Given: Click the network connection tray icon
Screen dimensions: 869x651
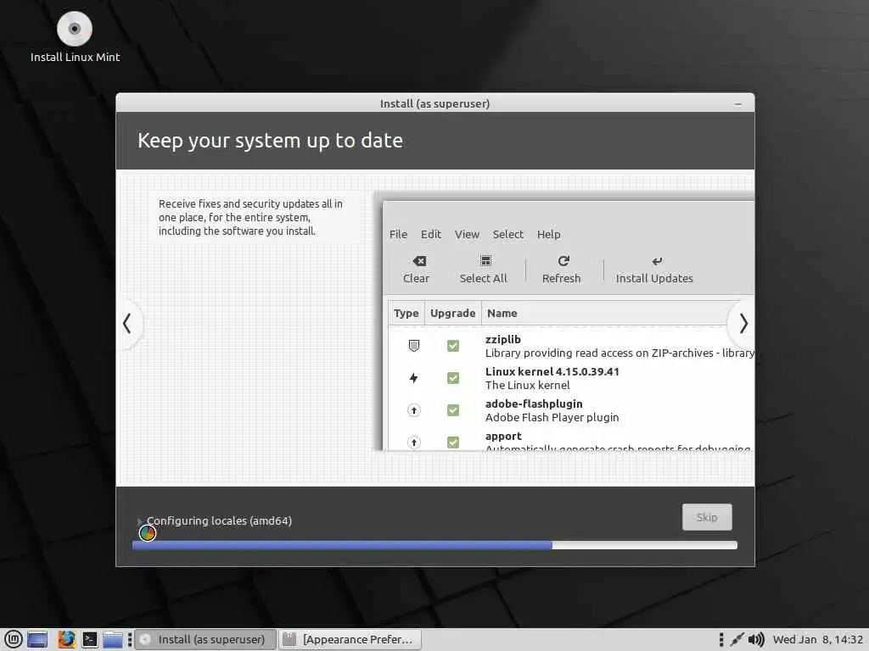Looking at the screenshot, I should (737, 639).
